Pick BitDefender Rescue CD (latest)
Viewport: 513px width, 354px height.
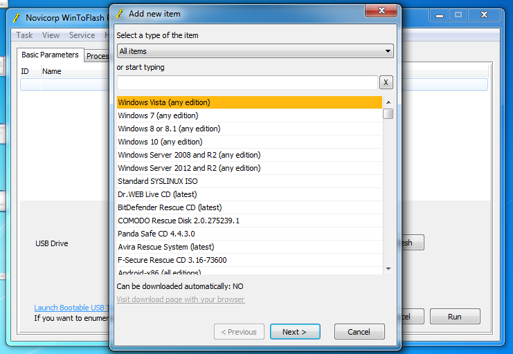pyautogui.click(x=249, y=207)
